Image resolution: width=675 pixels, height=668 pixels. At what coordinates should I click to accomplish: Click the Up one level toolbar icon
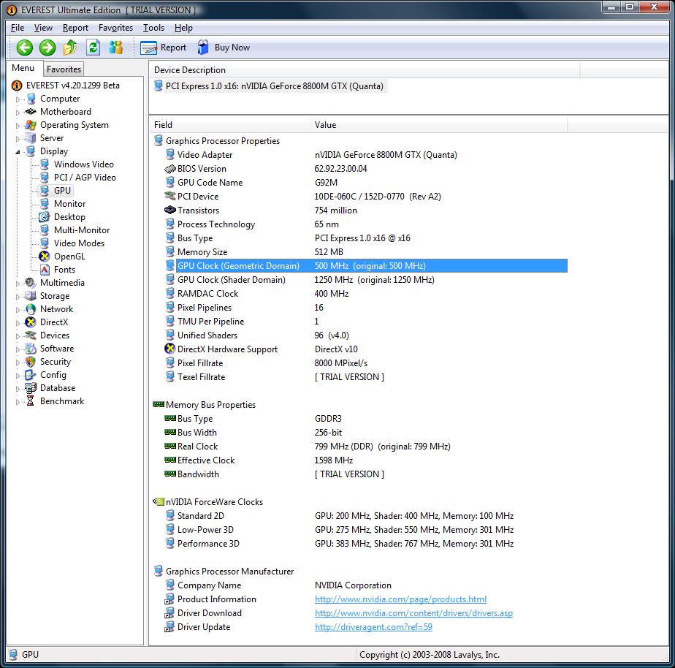(70, 48)
